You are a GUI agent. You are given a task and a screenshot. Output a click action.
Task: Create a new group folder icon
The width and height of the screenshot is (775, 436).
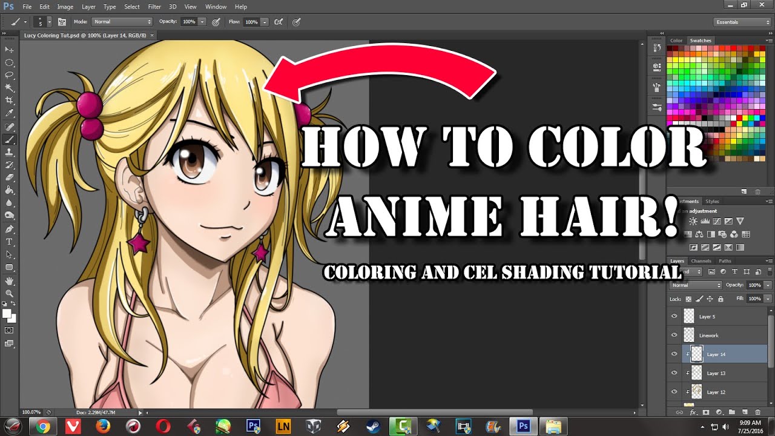coord(731,412)
